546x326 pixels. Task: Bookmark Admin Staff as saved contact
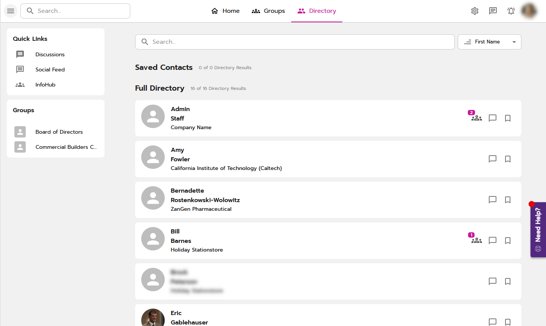pos(508,118)
